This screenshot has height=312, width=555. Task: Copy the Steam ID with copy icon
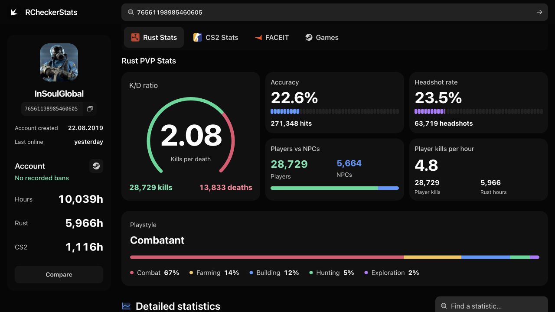(90, 109)
